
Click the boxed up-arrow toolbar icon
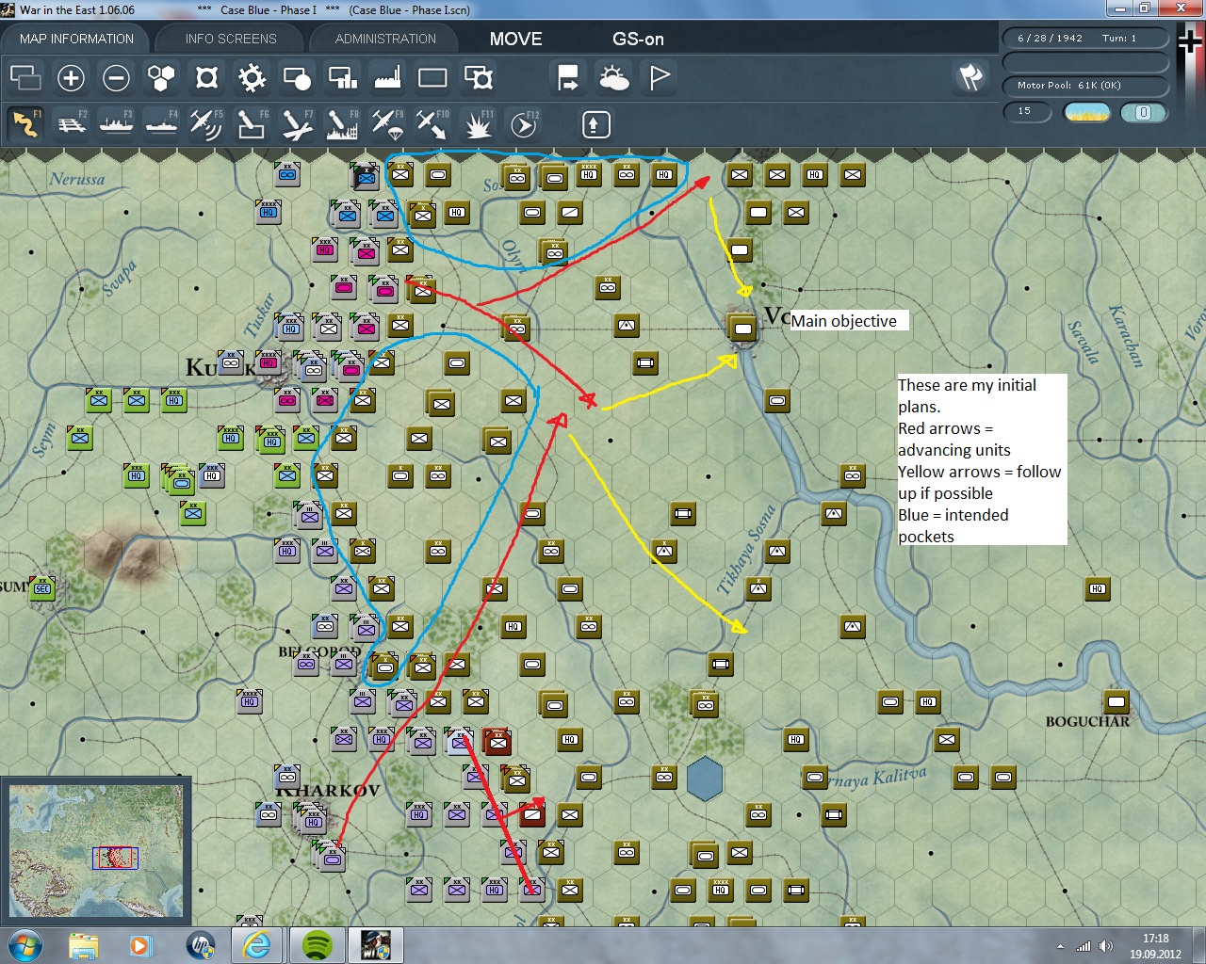595,124
